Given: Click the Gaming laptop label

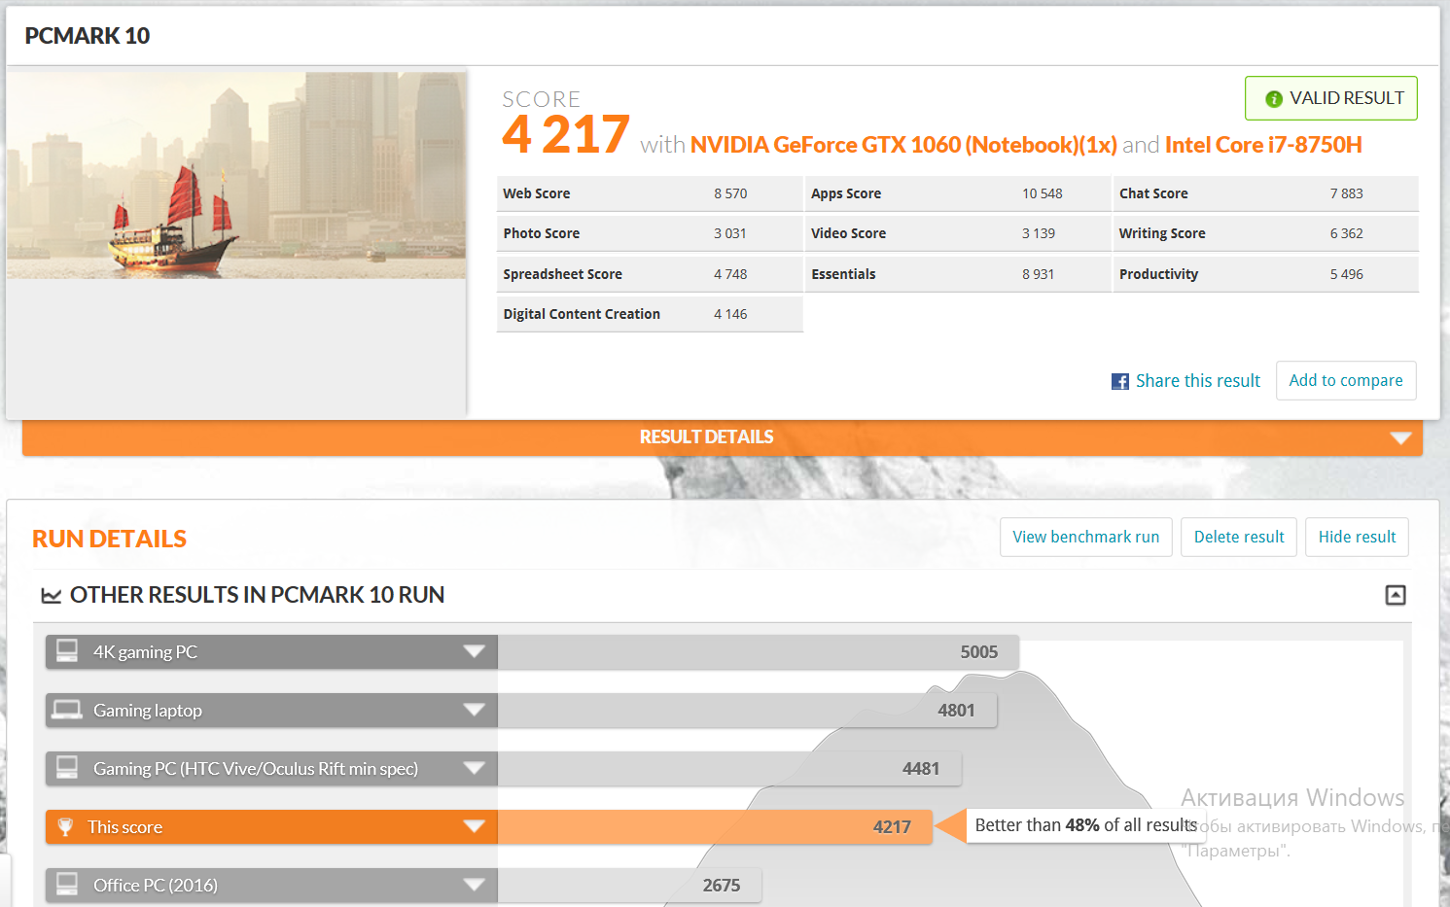Looking at the screenshot, I should [148, 711].
